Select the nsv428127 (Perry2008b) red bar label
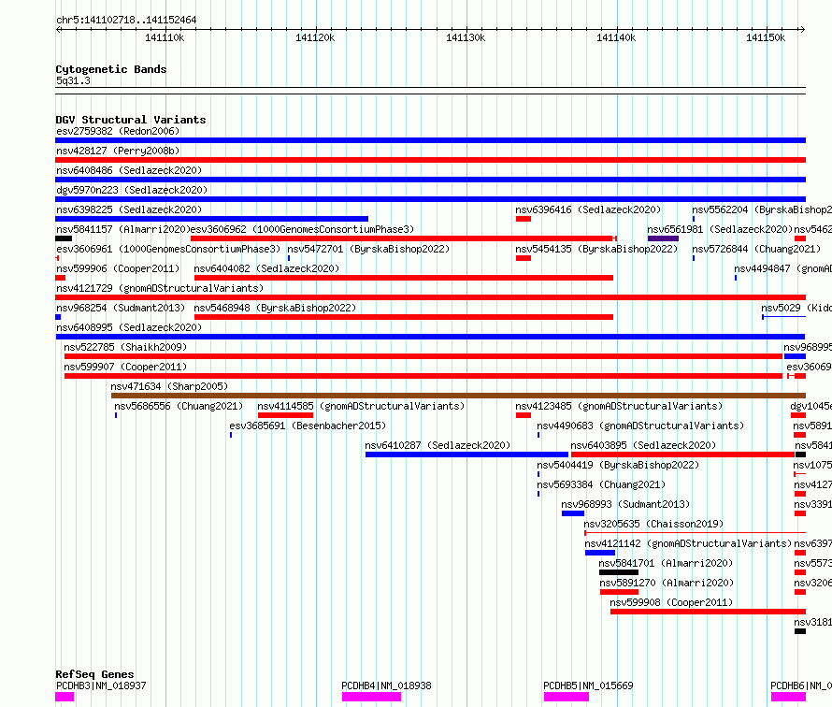The width and height of the screenshot is (832, 707). (118, 151)
